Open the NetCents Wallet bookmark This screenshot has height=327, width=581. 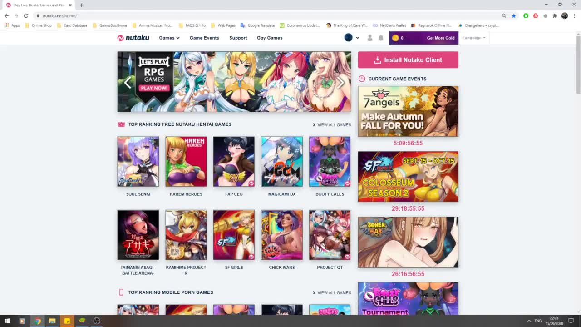tap(389, 25)
